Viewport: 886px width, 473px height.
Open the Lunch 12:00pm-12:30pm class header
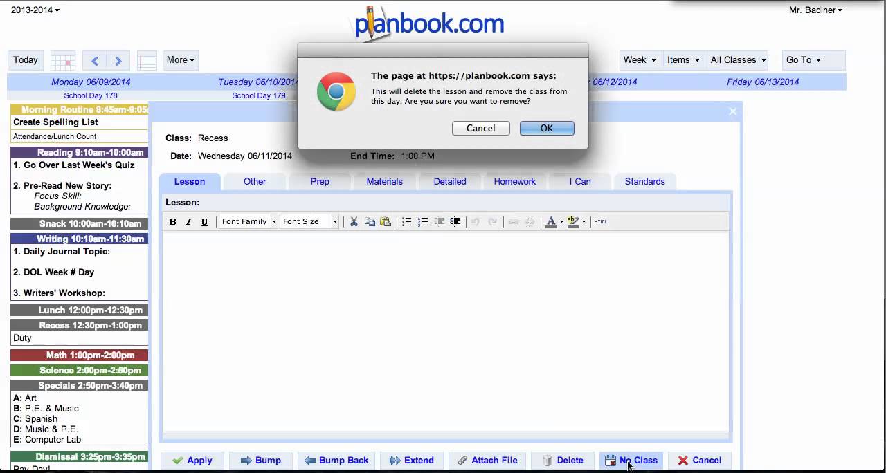click(80, 310)
